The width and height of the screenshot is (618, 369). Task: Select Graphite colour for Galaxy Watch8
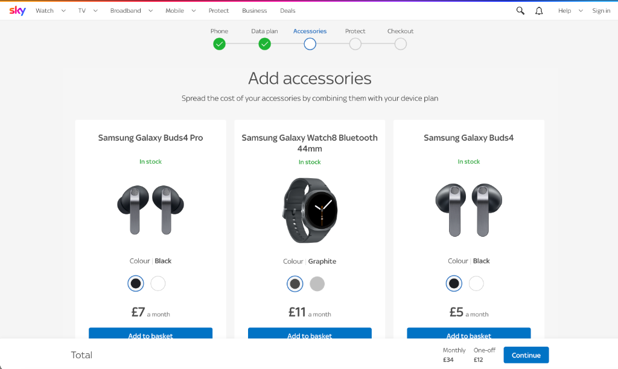pos(295,284)
